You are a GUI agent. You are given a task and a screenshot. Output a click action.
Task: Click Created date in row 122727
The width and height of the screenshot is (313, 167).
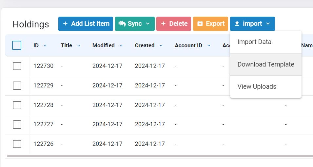(150, 124)
